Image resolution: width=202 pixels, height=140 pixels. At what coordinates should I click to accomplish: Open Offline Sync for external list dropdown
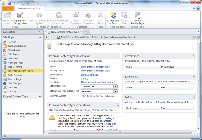(x=116, y=92)
